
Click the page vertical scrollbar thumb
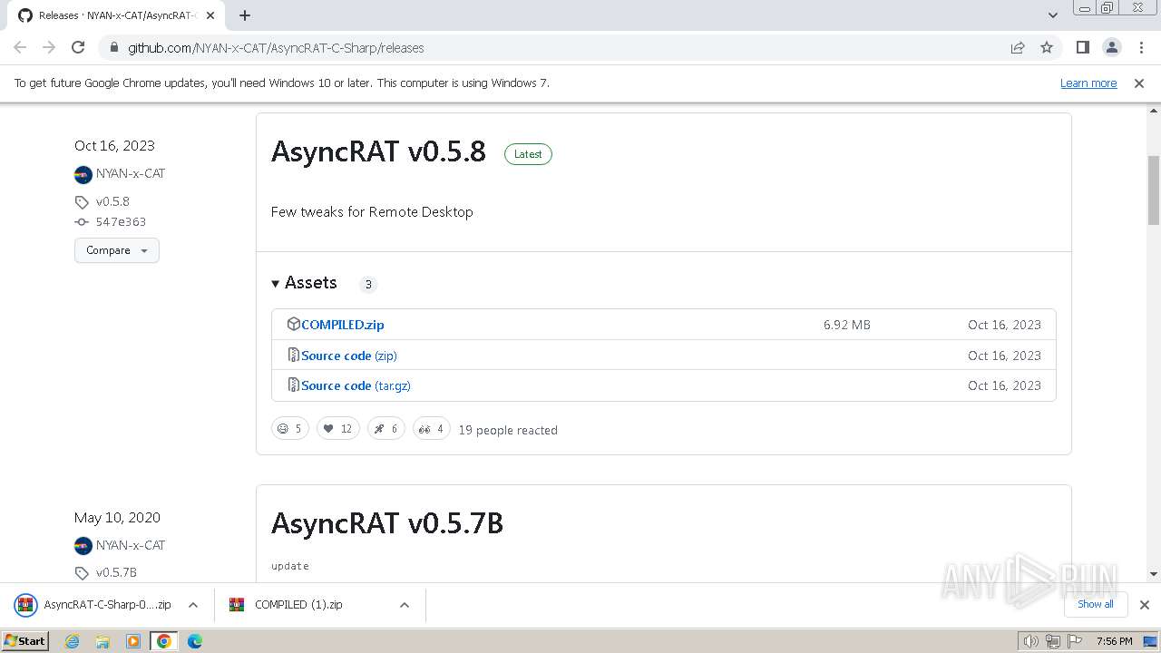[1154, 190]
